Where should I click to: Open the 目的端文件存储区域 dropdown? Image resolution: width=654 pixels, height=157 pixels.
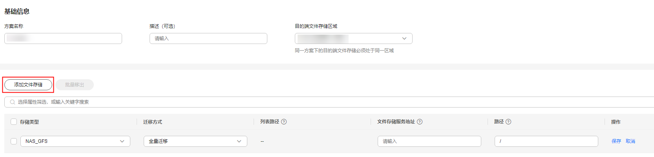tap(354, 38)
